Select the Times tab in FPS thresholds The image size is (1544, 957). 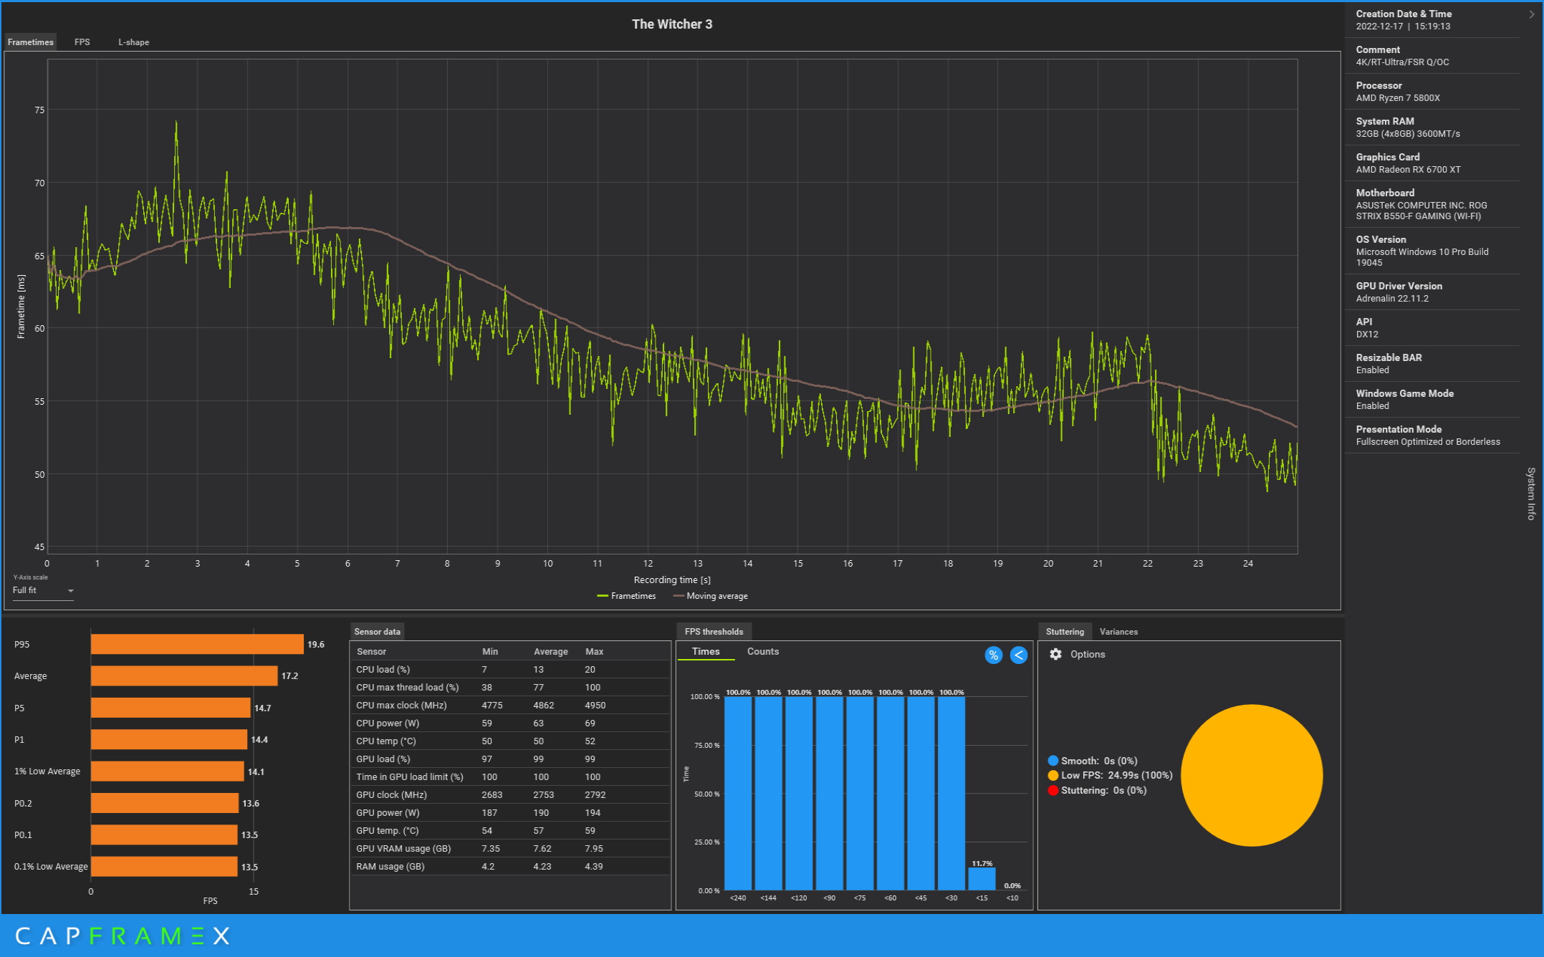(x=705, y=651)
